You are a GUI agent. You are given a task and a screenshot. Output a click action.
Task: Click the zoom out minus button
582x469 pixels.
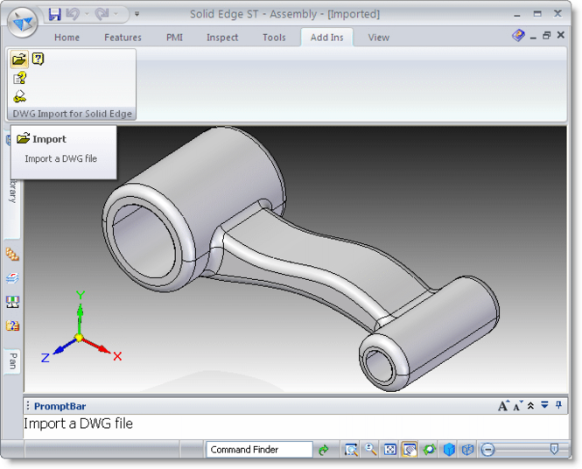(487, 450)
